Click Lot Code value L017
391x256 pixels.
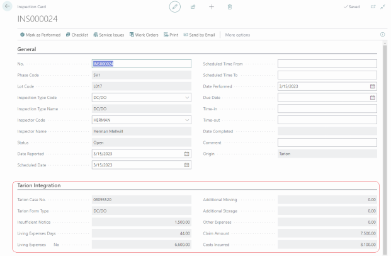click(x=142, y=86)
